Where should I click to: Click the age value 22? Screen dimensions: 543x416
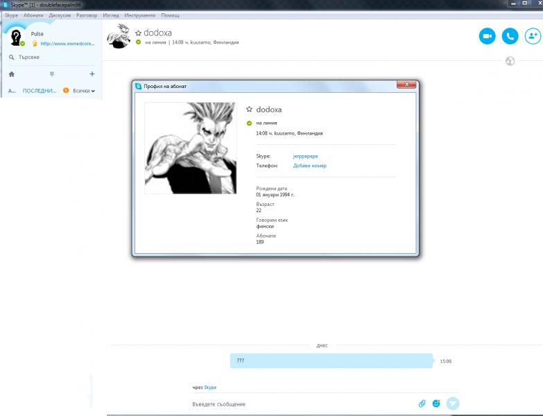pos(259,210)
